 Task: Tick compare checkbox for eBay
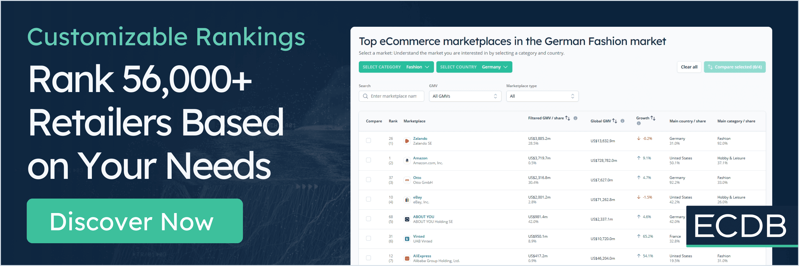pyautogui.click(x=368, y=199)
